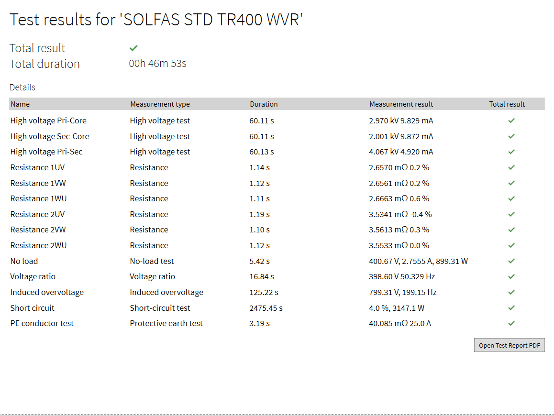Select the 'Voltage ratio' name cell

click(33, 276)
